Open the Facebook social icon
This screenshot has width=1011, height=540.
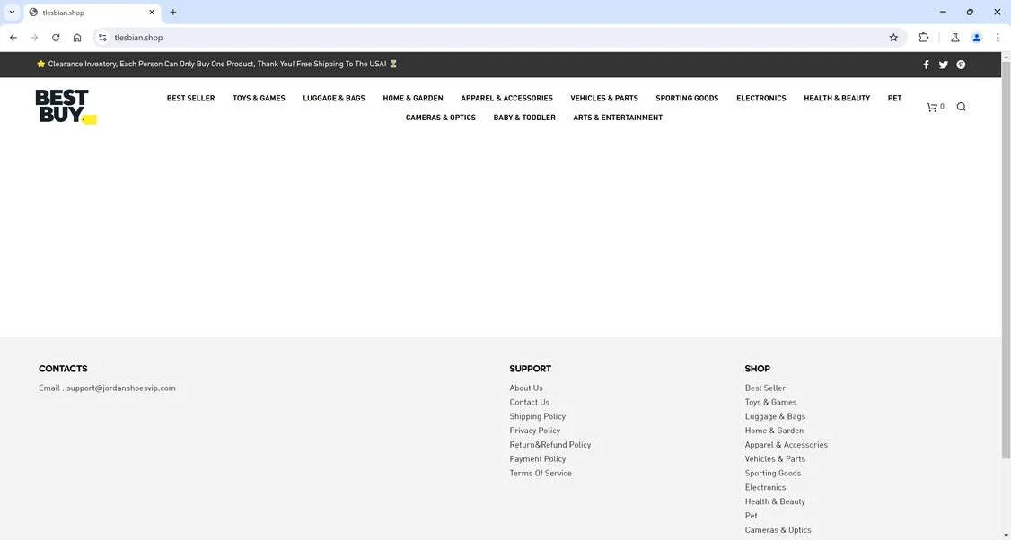pos(926,65)
